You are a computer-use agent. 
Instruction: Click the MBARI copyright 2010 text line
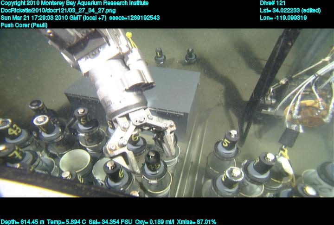(75, 3)
